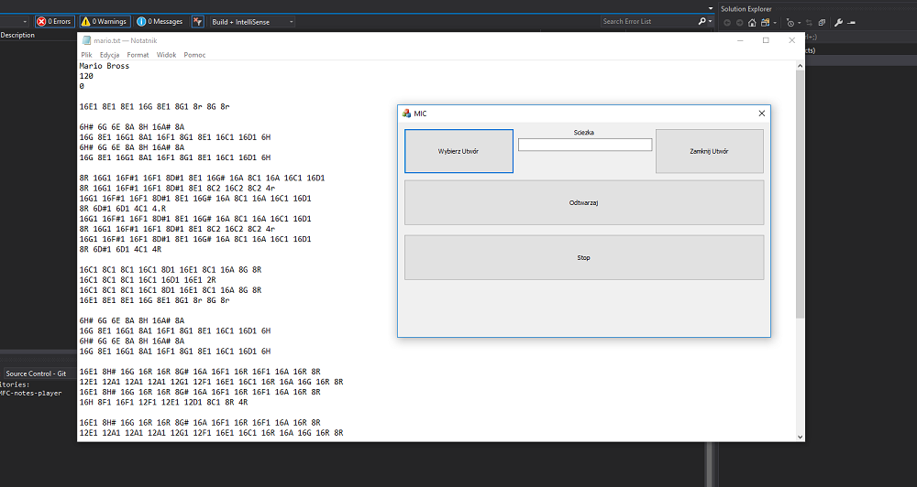
Task: Open the Plik menu in Notatnik
Action: (x=86, y=55)
